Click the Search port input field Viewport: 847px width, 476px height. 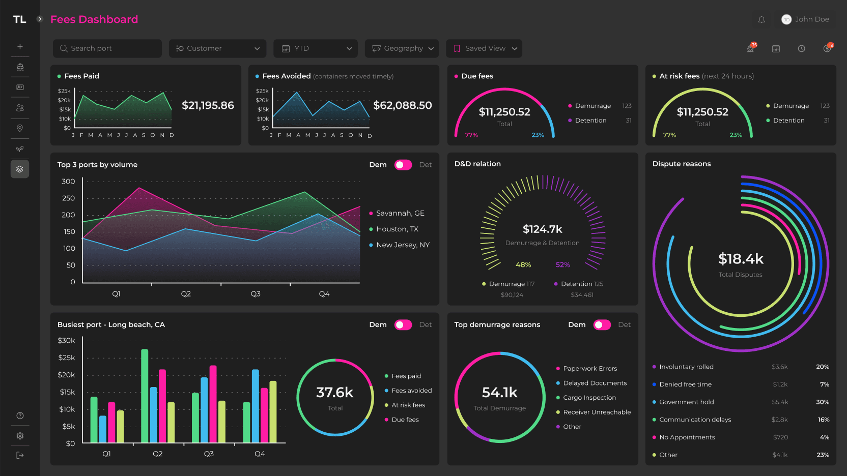(x=107, y=48)
